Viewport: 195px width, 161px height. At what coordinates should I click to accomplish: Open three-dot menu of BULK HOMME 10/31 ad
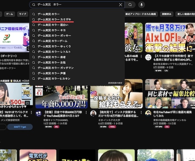click(31, 112)
